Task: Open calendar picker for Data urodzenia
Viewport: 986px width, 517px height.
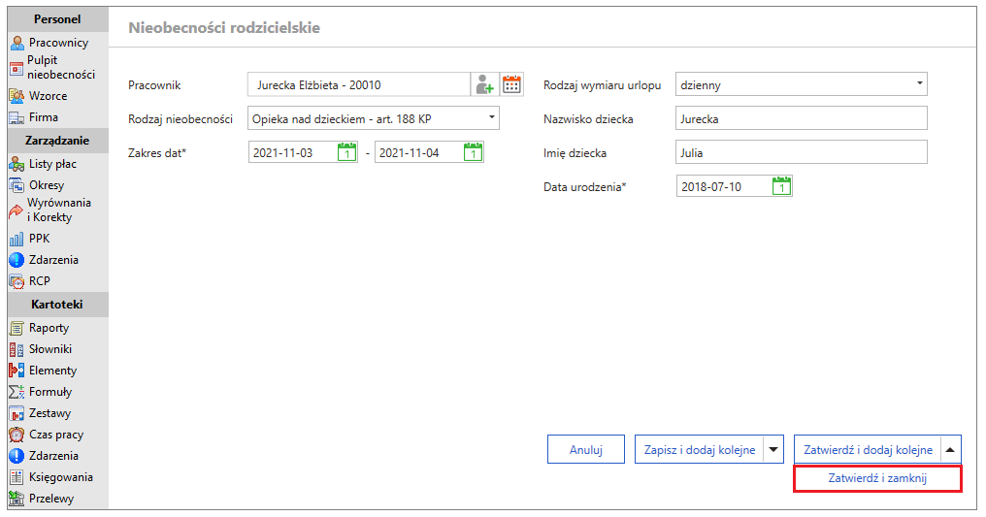Action: (x=781, y=186)
